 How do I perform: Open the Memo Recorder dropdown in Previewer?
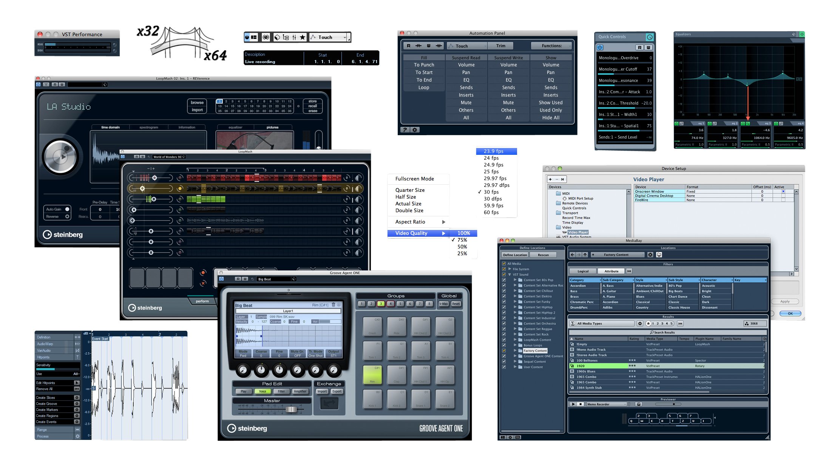point(607,404)
